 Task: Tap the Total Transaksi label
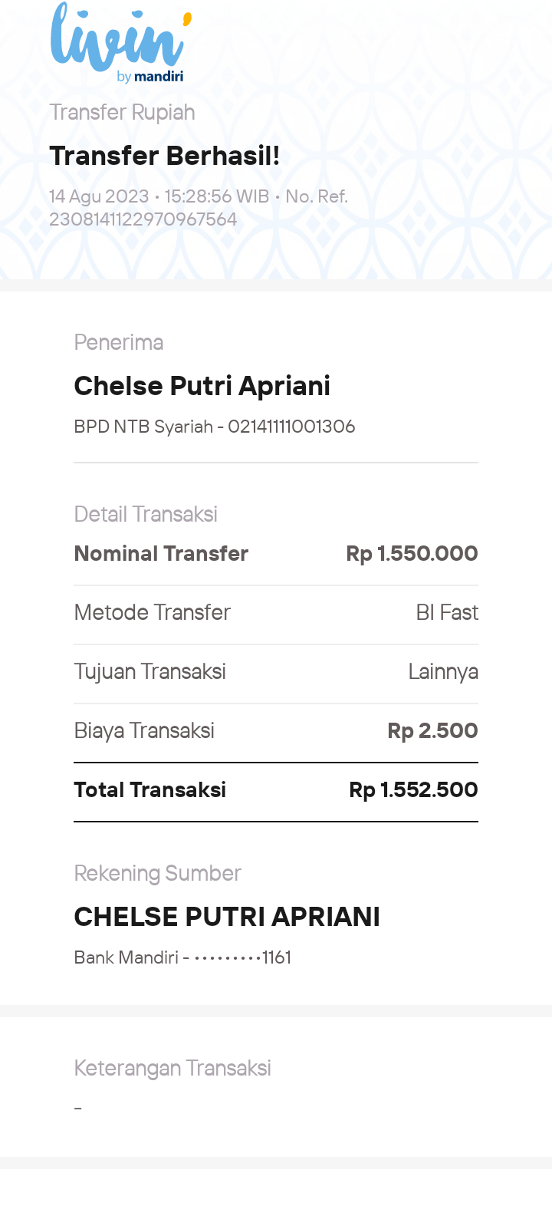(x=149, y=789)
